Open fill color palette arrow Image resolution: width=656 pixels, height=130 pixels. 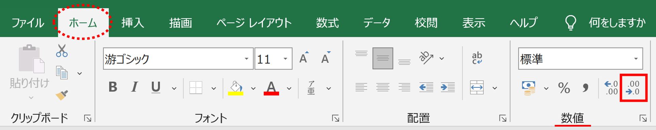(253, 88)
